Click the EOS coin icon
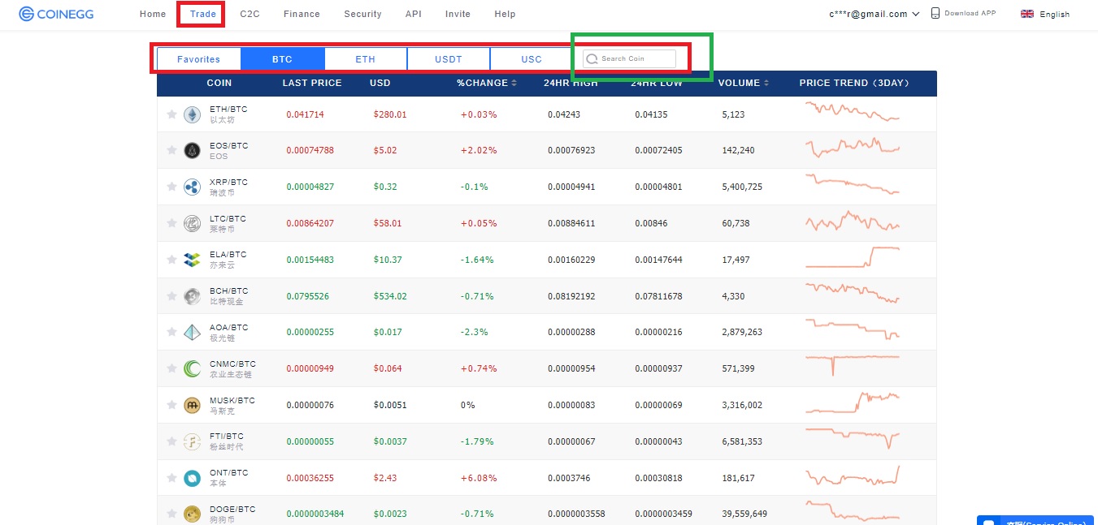Viewport: 1098px width, 525px height. (192, 151)
